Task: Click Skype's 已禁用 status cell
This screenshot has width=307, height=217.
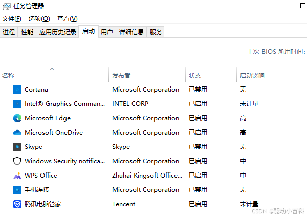Action: (x=198, y=147)
